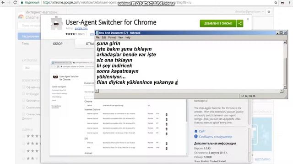Open the Сайт website link

tap(202, 131)
